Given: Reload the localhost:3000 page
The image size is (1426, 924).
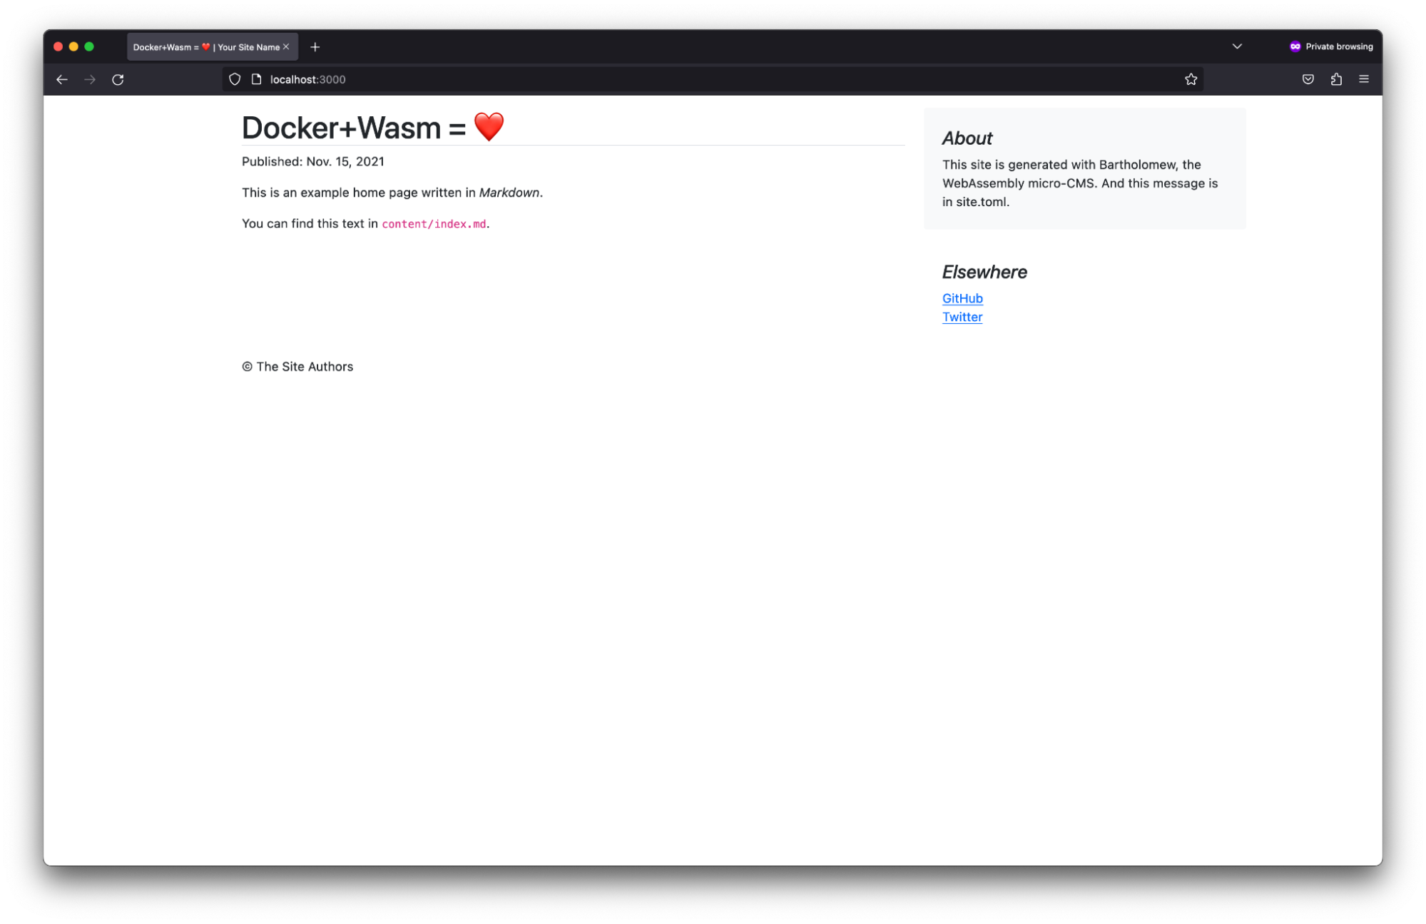Looking at the screenshot, I should [x=118, y=79].
